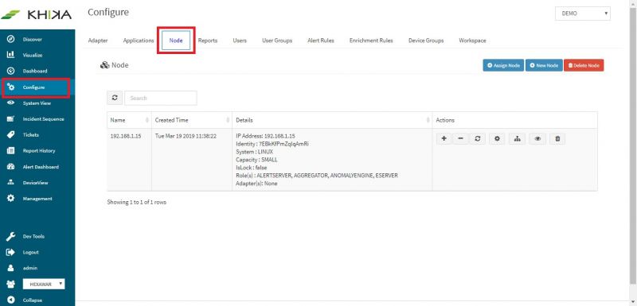This screenshot has height=306, width=637.
Task: Switch to the Applications tab
Action: tap(139, 41)
